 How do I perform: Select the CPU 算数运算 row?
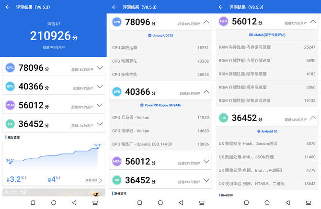tap(160, 48)
